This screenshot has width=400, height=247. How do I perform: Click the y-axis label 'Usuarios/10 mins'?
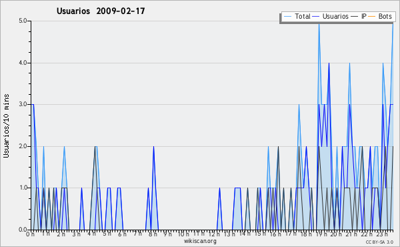(6, 126)
